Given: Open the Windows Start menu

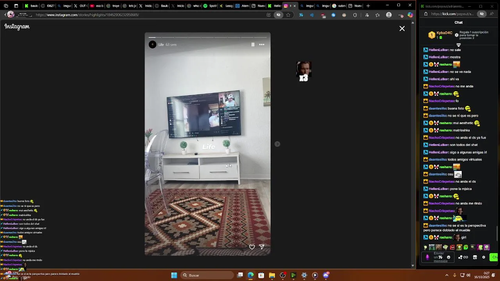Looking at the screenshot, I should tap(174, 275).
